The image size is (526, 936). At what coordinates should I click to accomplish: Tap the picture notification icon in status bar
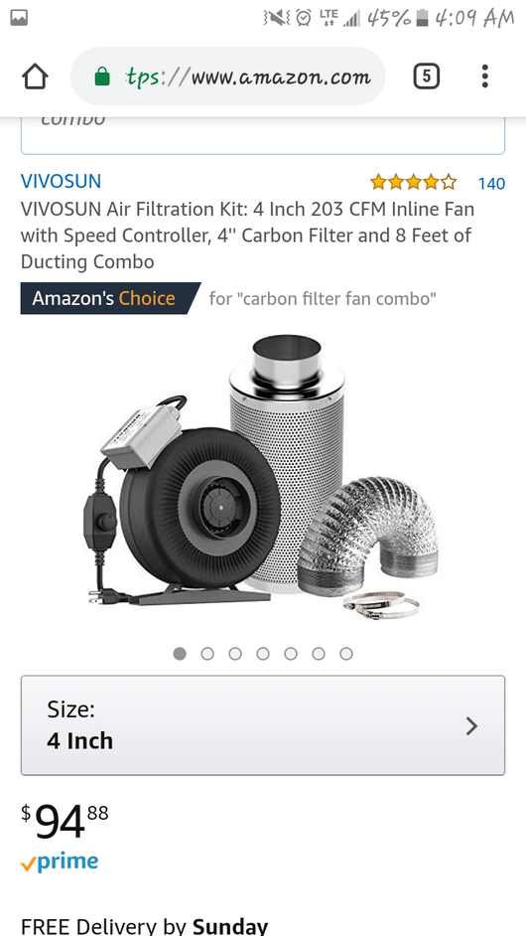click(x=19, y=19)
